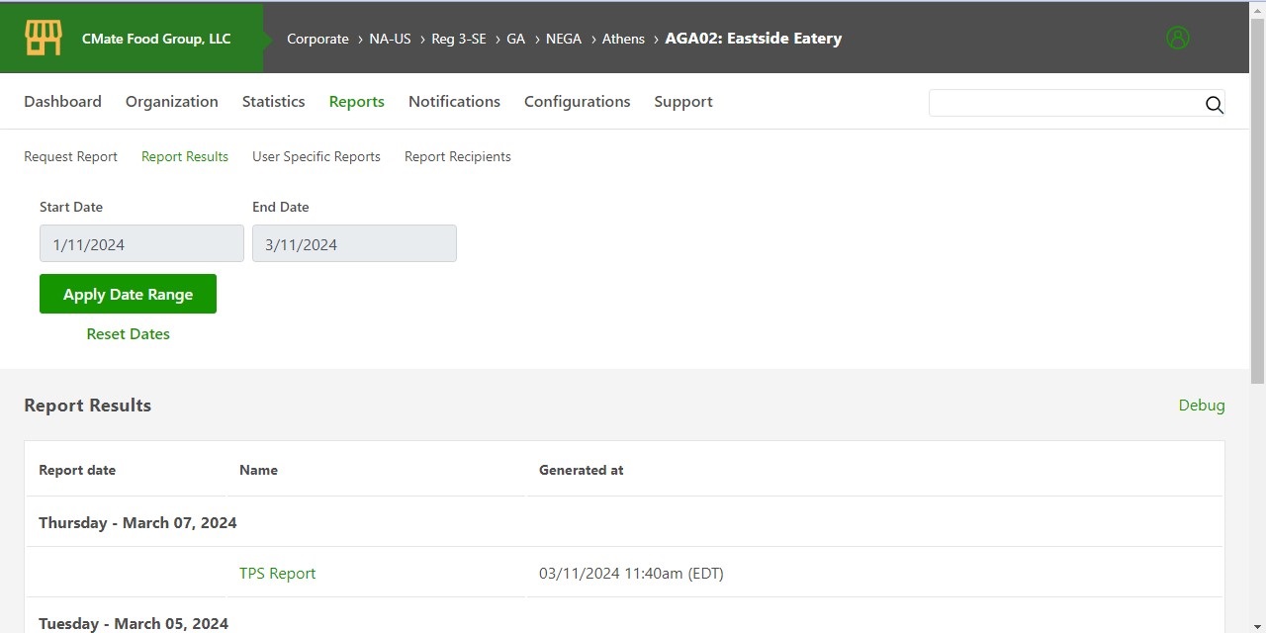Navigate to the Athens breadcrumb link
Screen dimensions: 1266x633
[x=623, y=39]
